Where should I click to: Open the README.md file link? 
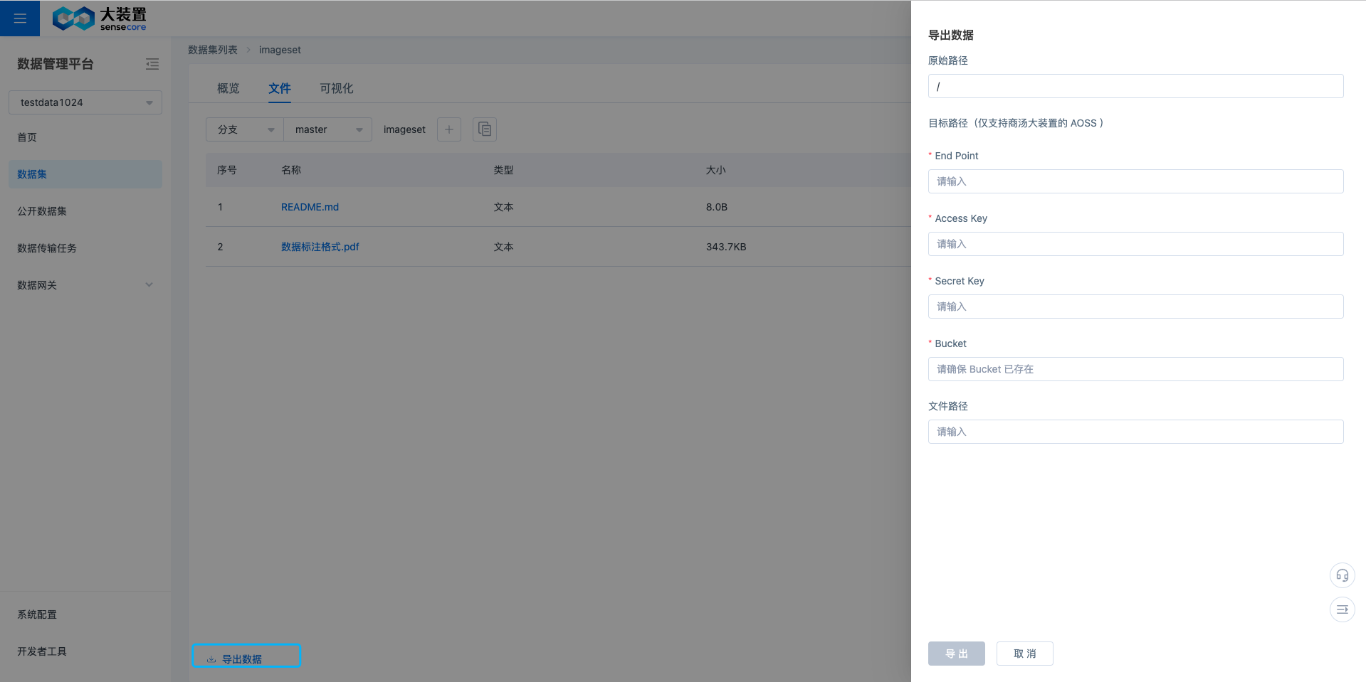point(310,207)
